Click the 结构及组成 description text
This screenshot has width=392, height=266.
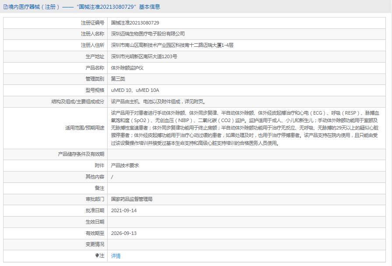click(x=158, y=102)
